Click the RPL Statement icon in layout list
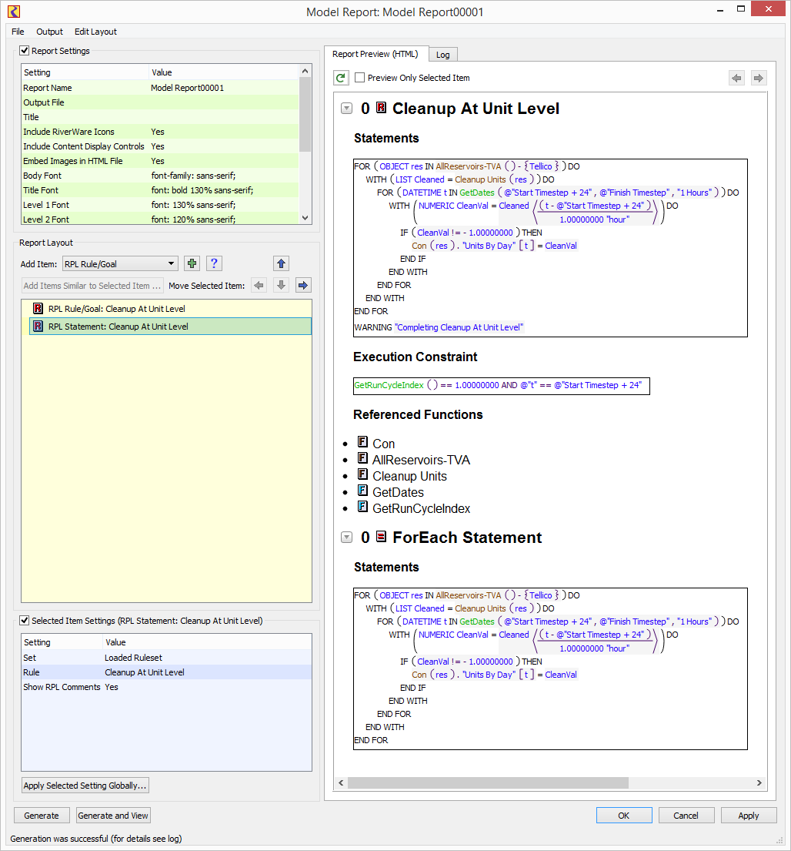The width and height of the screenshot is (791, 851). (x=38, y=327)
